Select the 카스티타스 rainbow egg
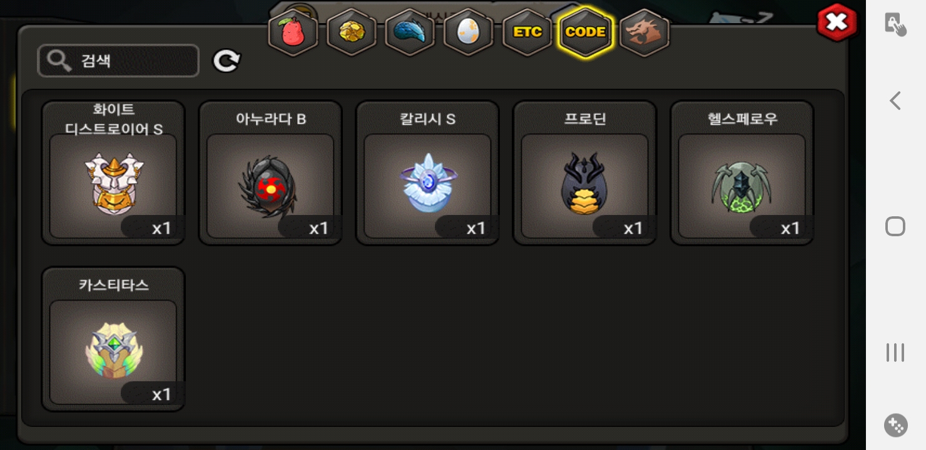Image resolution: width=926 pixels, height=450 pixels. (113, 339)
